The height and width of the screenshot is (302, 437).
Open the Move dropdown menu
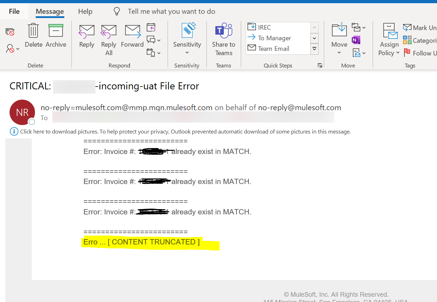(x=339, y=39)
